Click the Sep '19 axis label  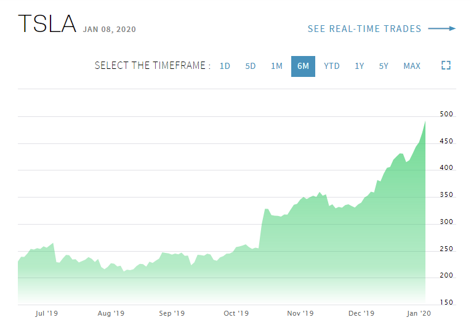tap(172, 313)
